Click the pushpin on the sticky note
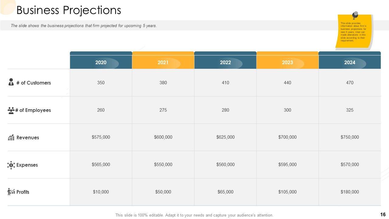Screen dimensions: 389x219 pyautogui.click(x=355, y=15)
